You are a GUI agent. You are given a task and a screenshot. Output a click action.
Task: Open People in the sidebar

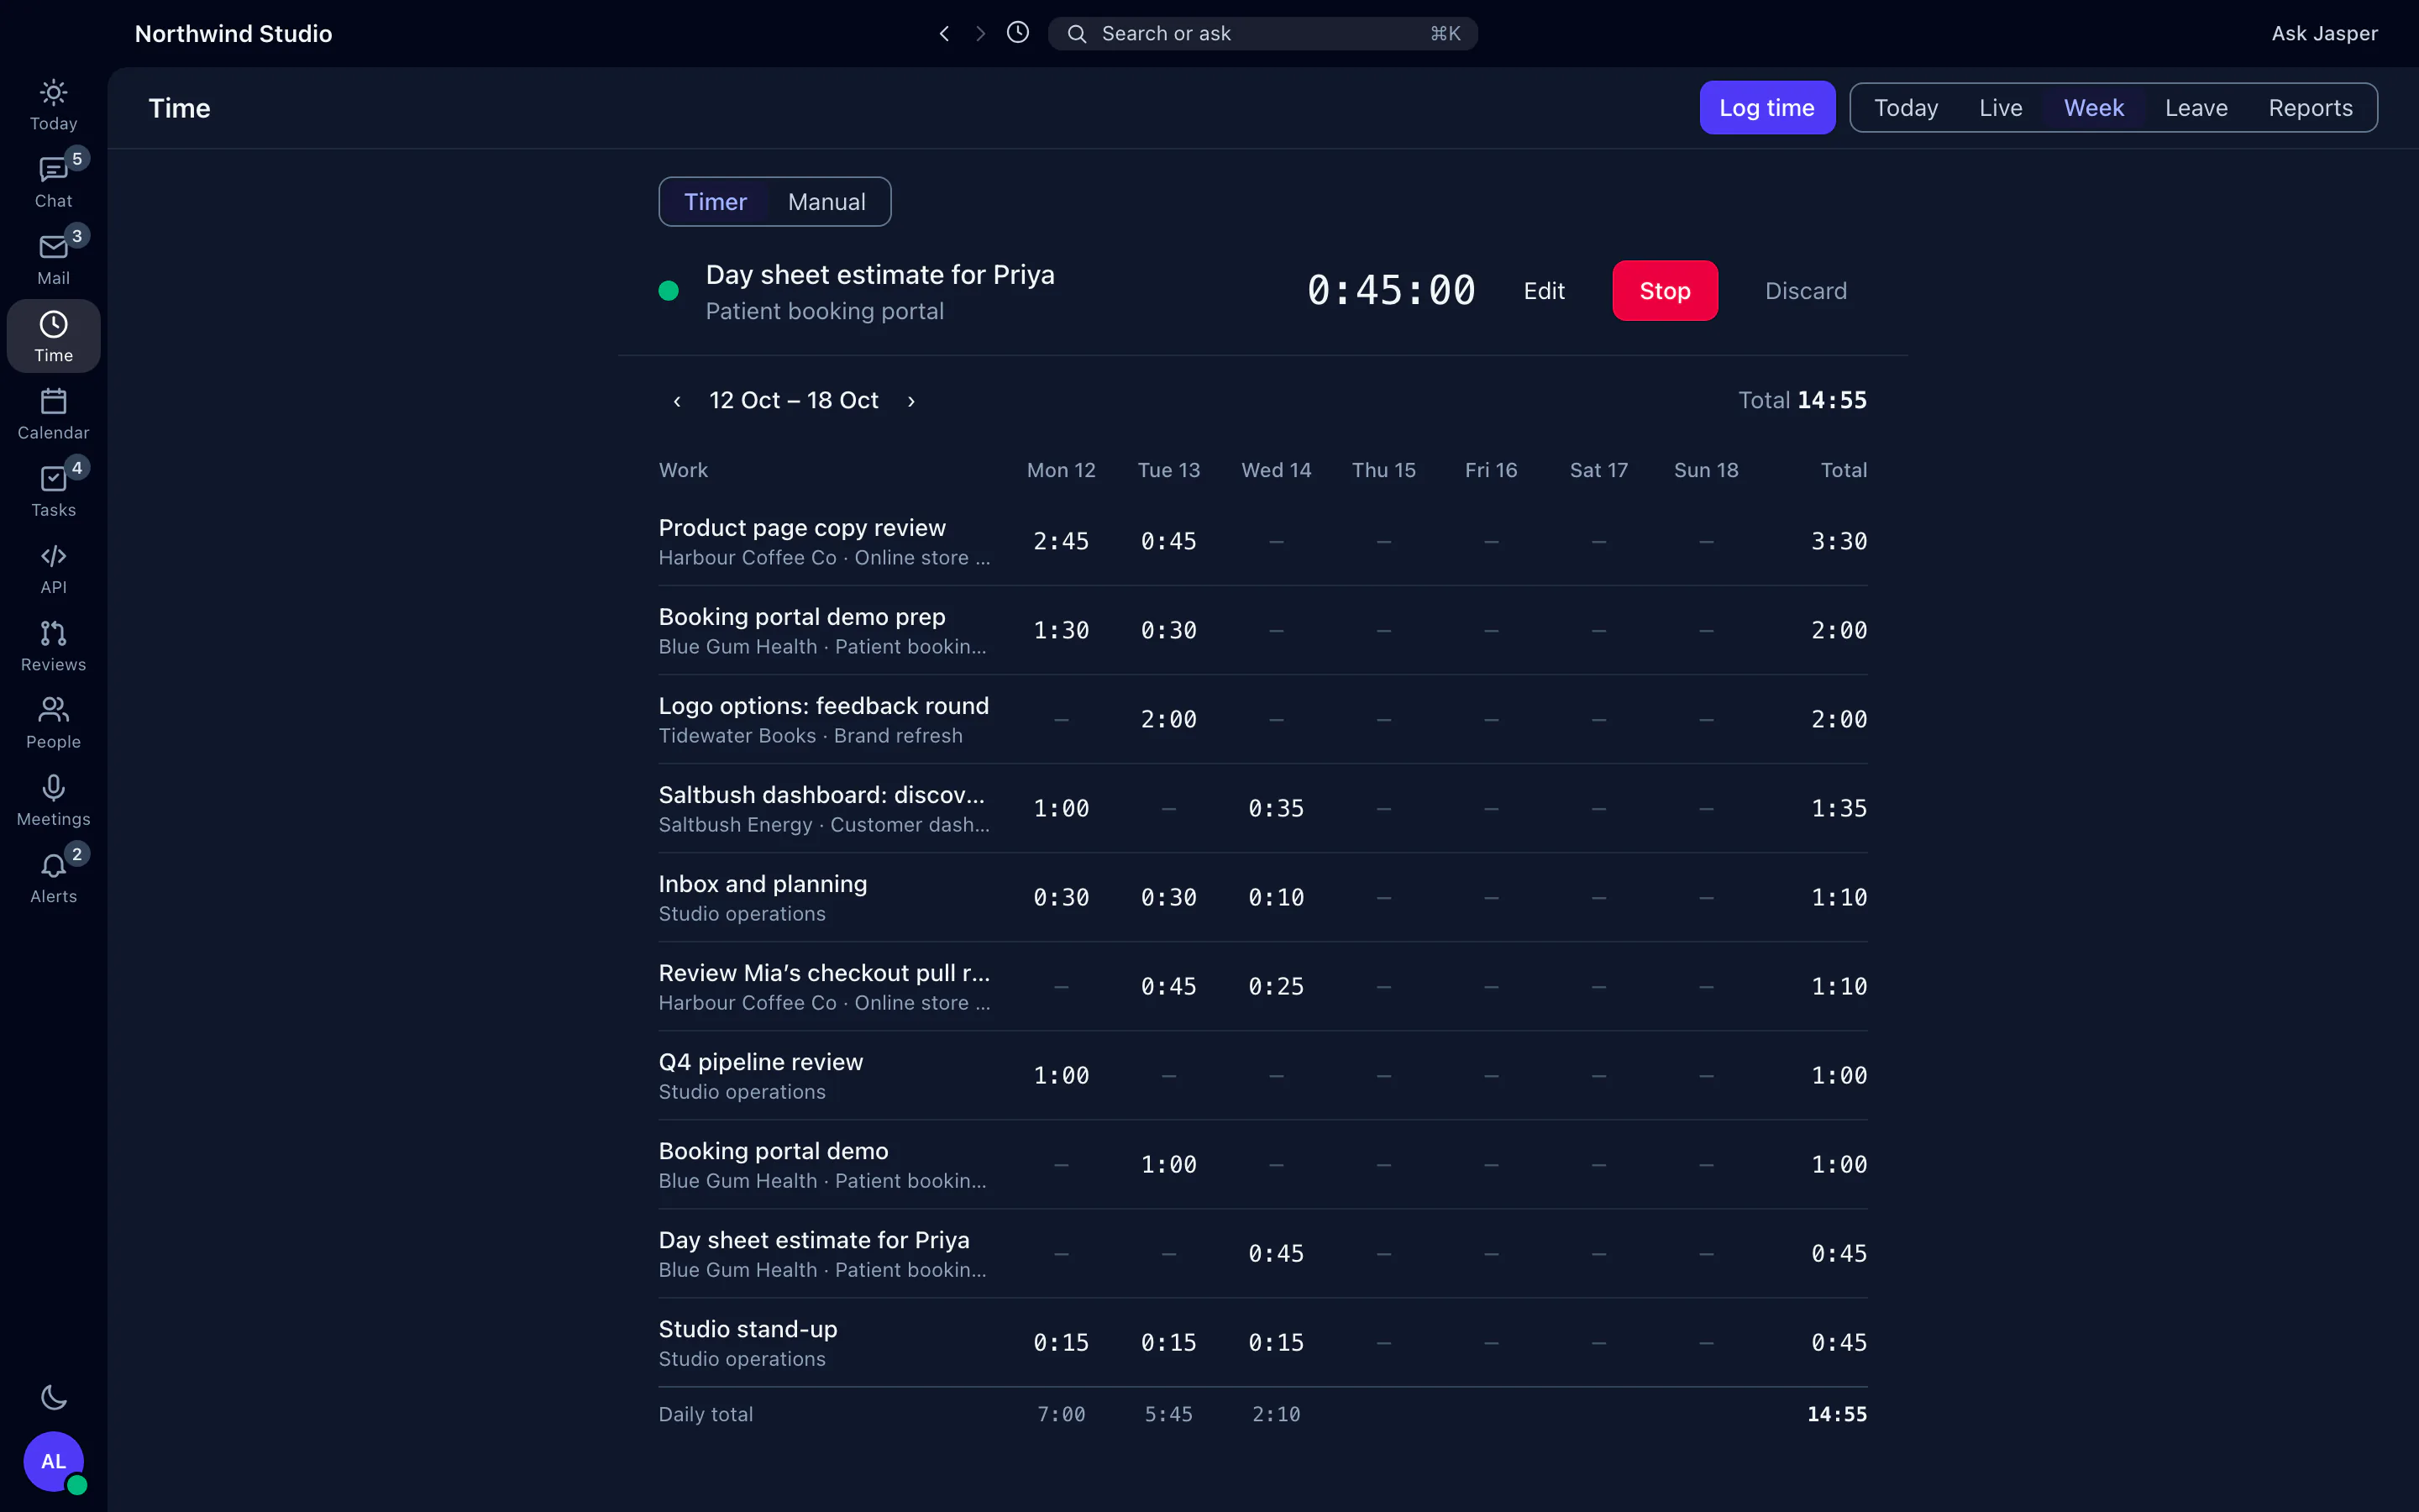point(53,723)
